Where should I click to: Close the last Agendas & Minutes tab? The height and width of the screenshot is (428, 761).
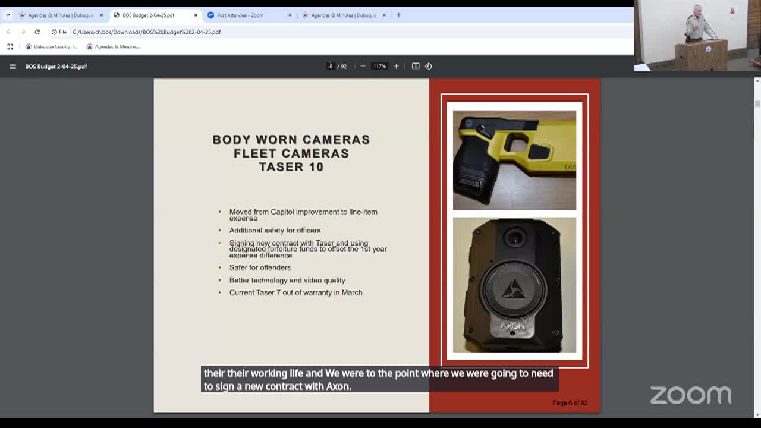384,15
